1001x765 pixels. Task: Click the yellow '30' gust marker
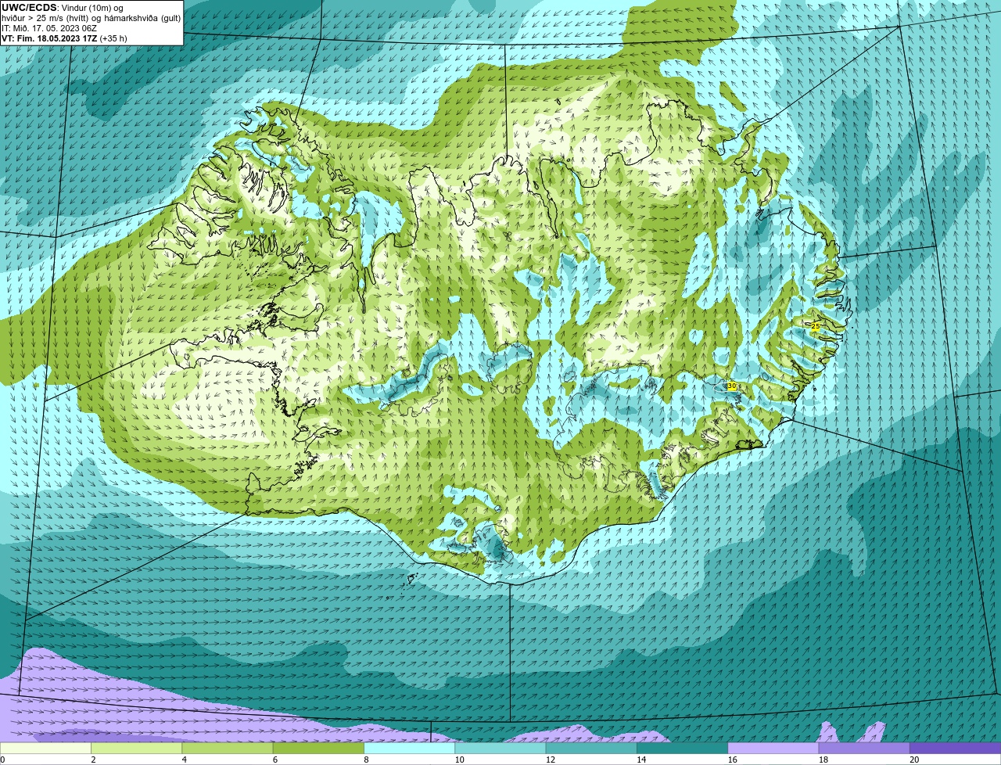click(x=731, y=386)
